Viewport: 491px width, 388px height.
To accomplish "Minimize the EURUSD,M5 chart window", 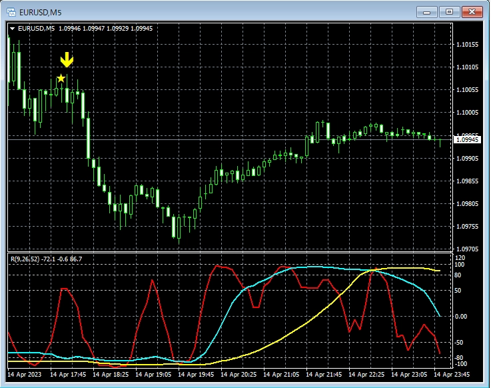I will 428,11.
